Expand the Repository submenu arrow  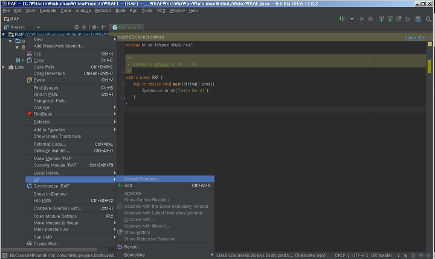tap(212, 255)
